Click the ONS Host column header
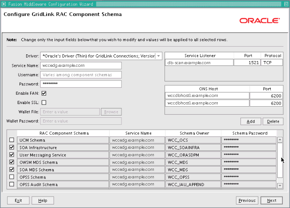The width and height of the screenshot is (290, 208). click(208, 89)
